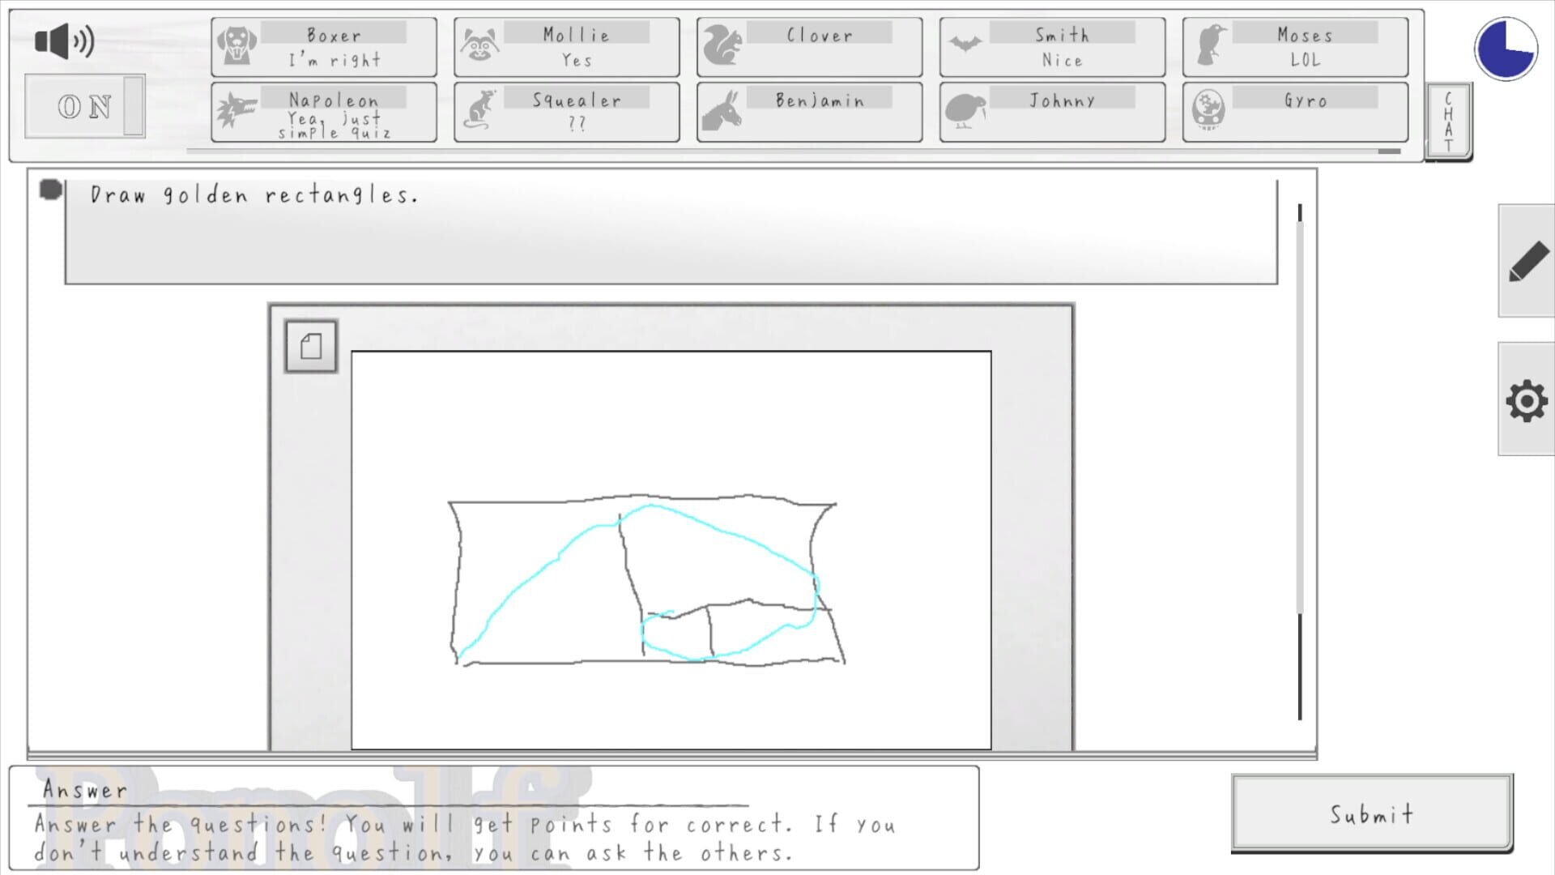Click Gyro's snow globe avatar icon

(1208, 110)
